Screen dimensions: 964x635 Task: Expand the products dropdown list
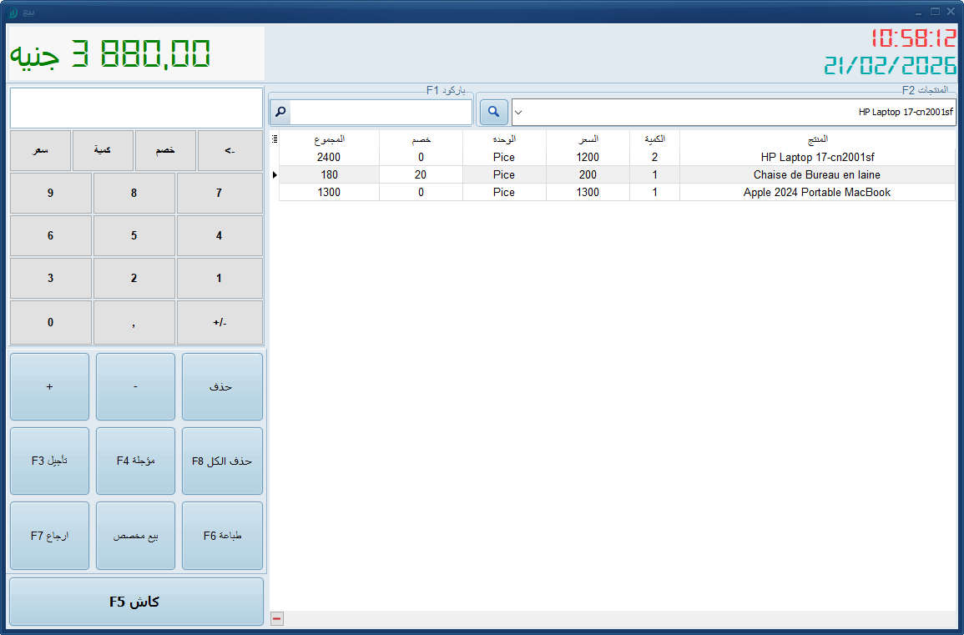tap(519, 112)
